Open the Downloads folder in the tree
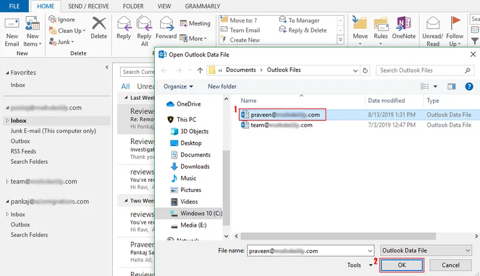 pyautogui.click(x=190, y=166)
